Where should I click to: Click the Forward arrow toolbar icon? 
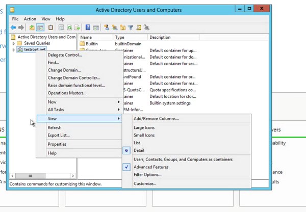point(21,28)
